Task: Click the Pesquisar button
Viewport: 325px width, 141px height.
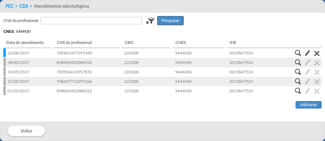Action: (170, 21)
